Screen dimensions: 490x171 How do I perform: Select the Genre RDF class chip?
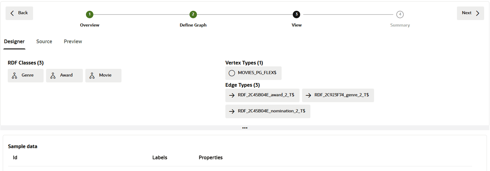[26, 76]
